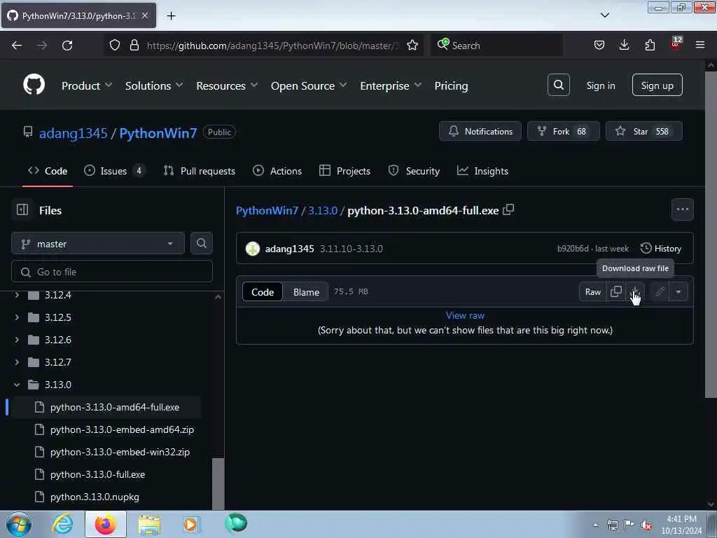Open the Firefox extensions puzzle icon
This screenshot has height=538, width=717.
650,45
